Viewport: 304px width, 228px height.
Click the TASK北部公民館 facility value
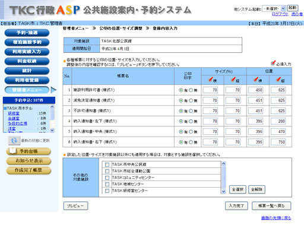(x=116, y=41)
